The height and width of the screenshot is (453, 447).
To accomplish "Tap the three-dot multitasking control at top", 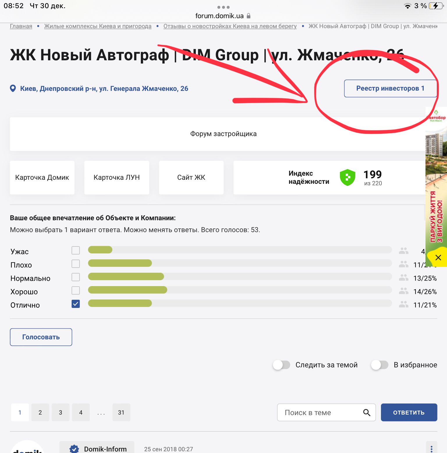I will coord(223,7).
